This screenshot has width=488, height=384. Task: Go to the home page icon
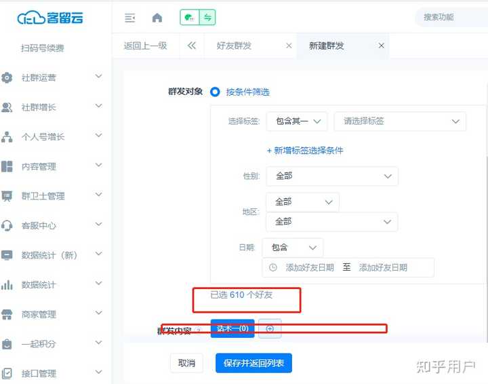pos(157,18)
